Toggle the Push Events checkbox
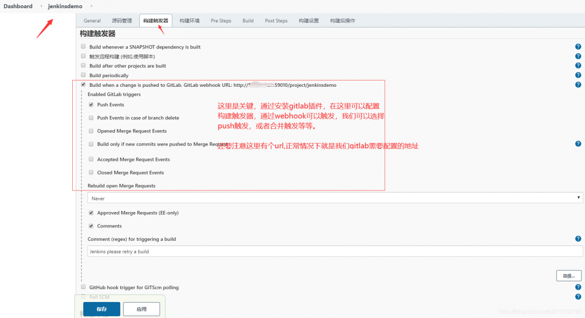 click(x=91, y=104)
